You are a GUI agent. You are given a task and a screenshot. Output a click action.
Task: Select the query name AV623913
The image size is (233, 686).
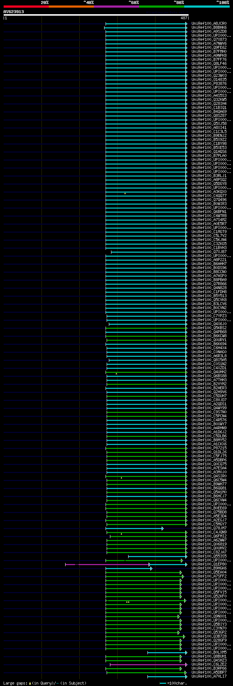coord(14,12)
